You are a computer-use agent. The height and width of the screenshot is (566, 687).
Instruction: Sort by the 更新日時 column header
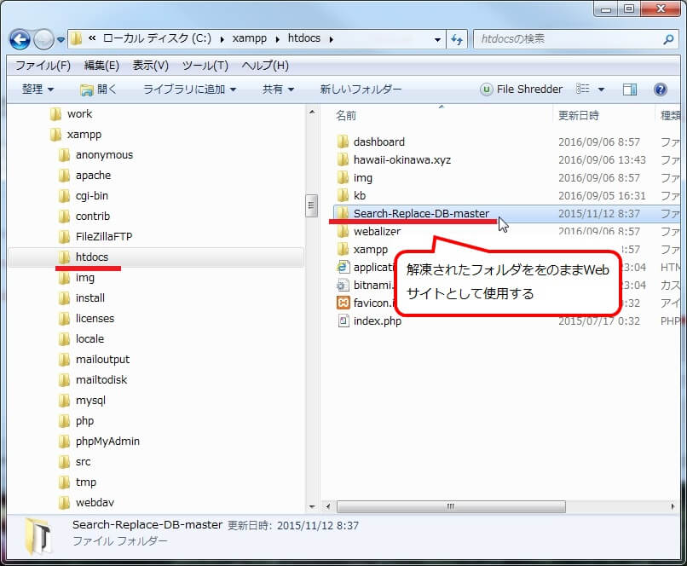pos(579,115)
